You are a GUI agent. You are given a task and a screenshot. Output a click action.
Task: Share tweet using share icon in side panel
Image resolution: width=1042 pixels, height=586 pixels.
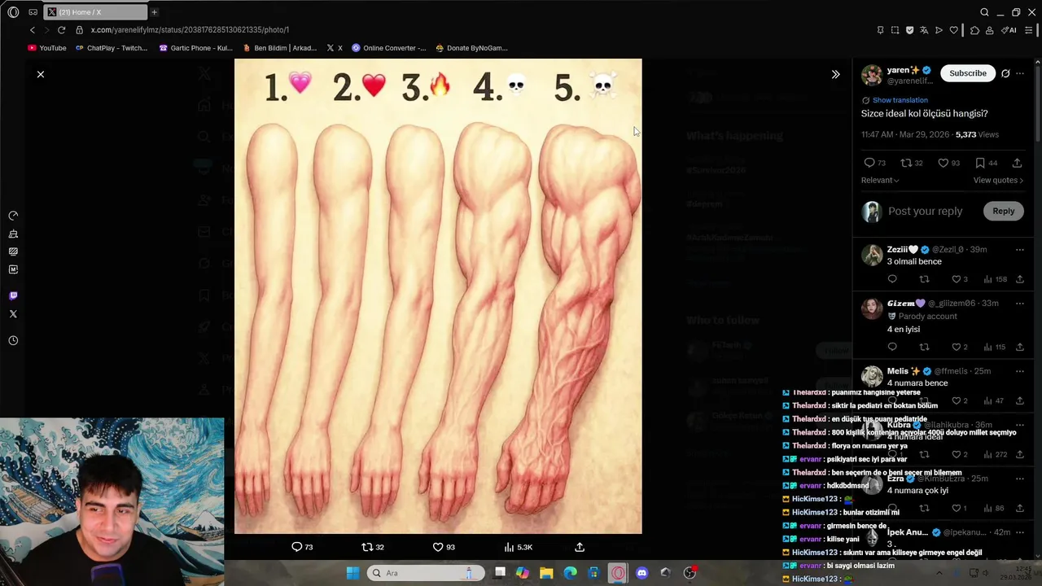[1018, 163]
